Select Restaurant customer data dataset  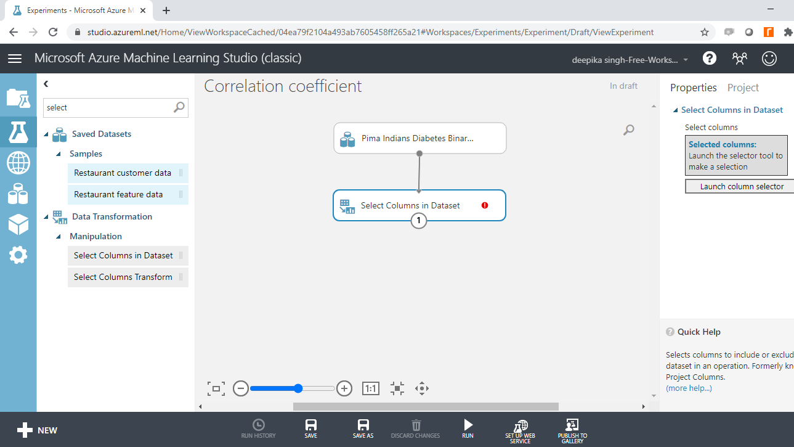[128, 173]
